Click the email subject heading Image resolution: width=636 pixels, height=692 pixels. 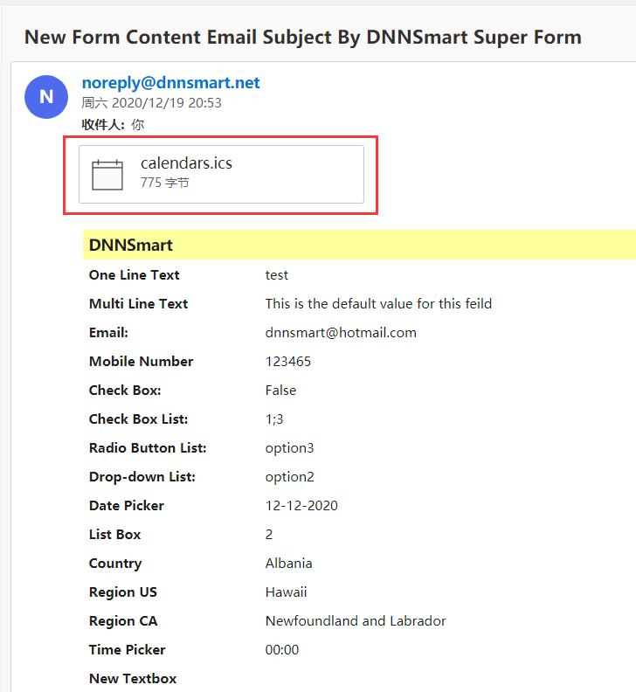pyautogui.click(x=303, y=37)
